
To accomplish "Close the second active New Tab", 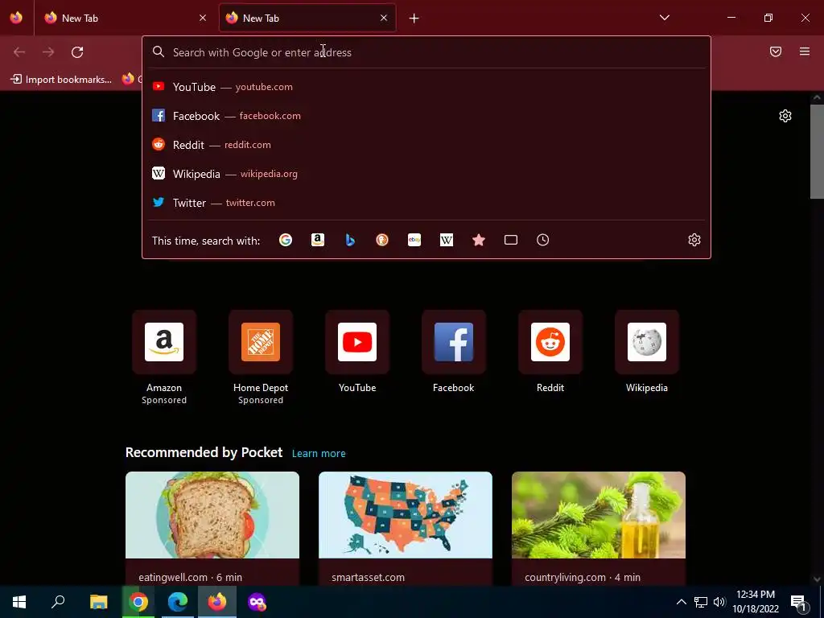I will 384,18.
